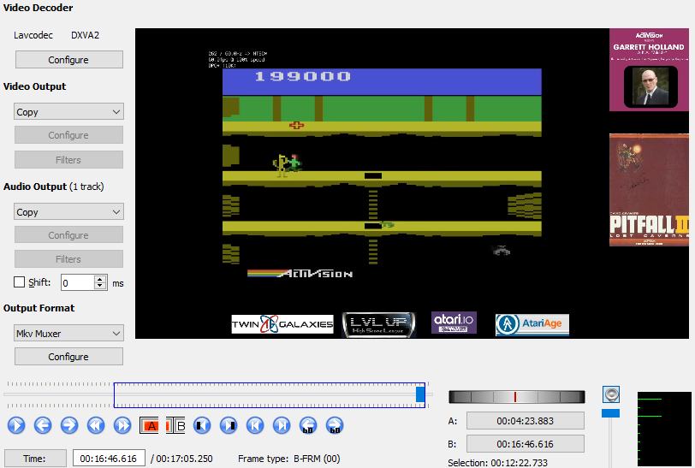Set selection start marker A

click(x=149, y=425)
